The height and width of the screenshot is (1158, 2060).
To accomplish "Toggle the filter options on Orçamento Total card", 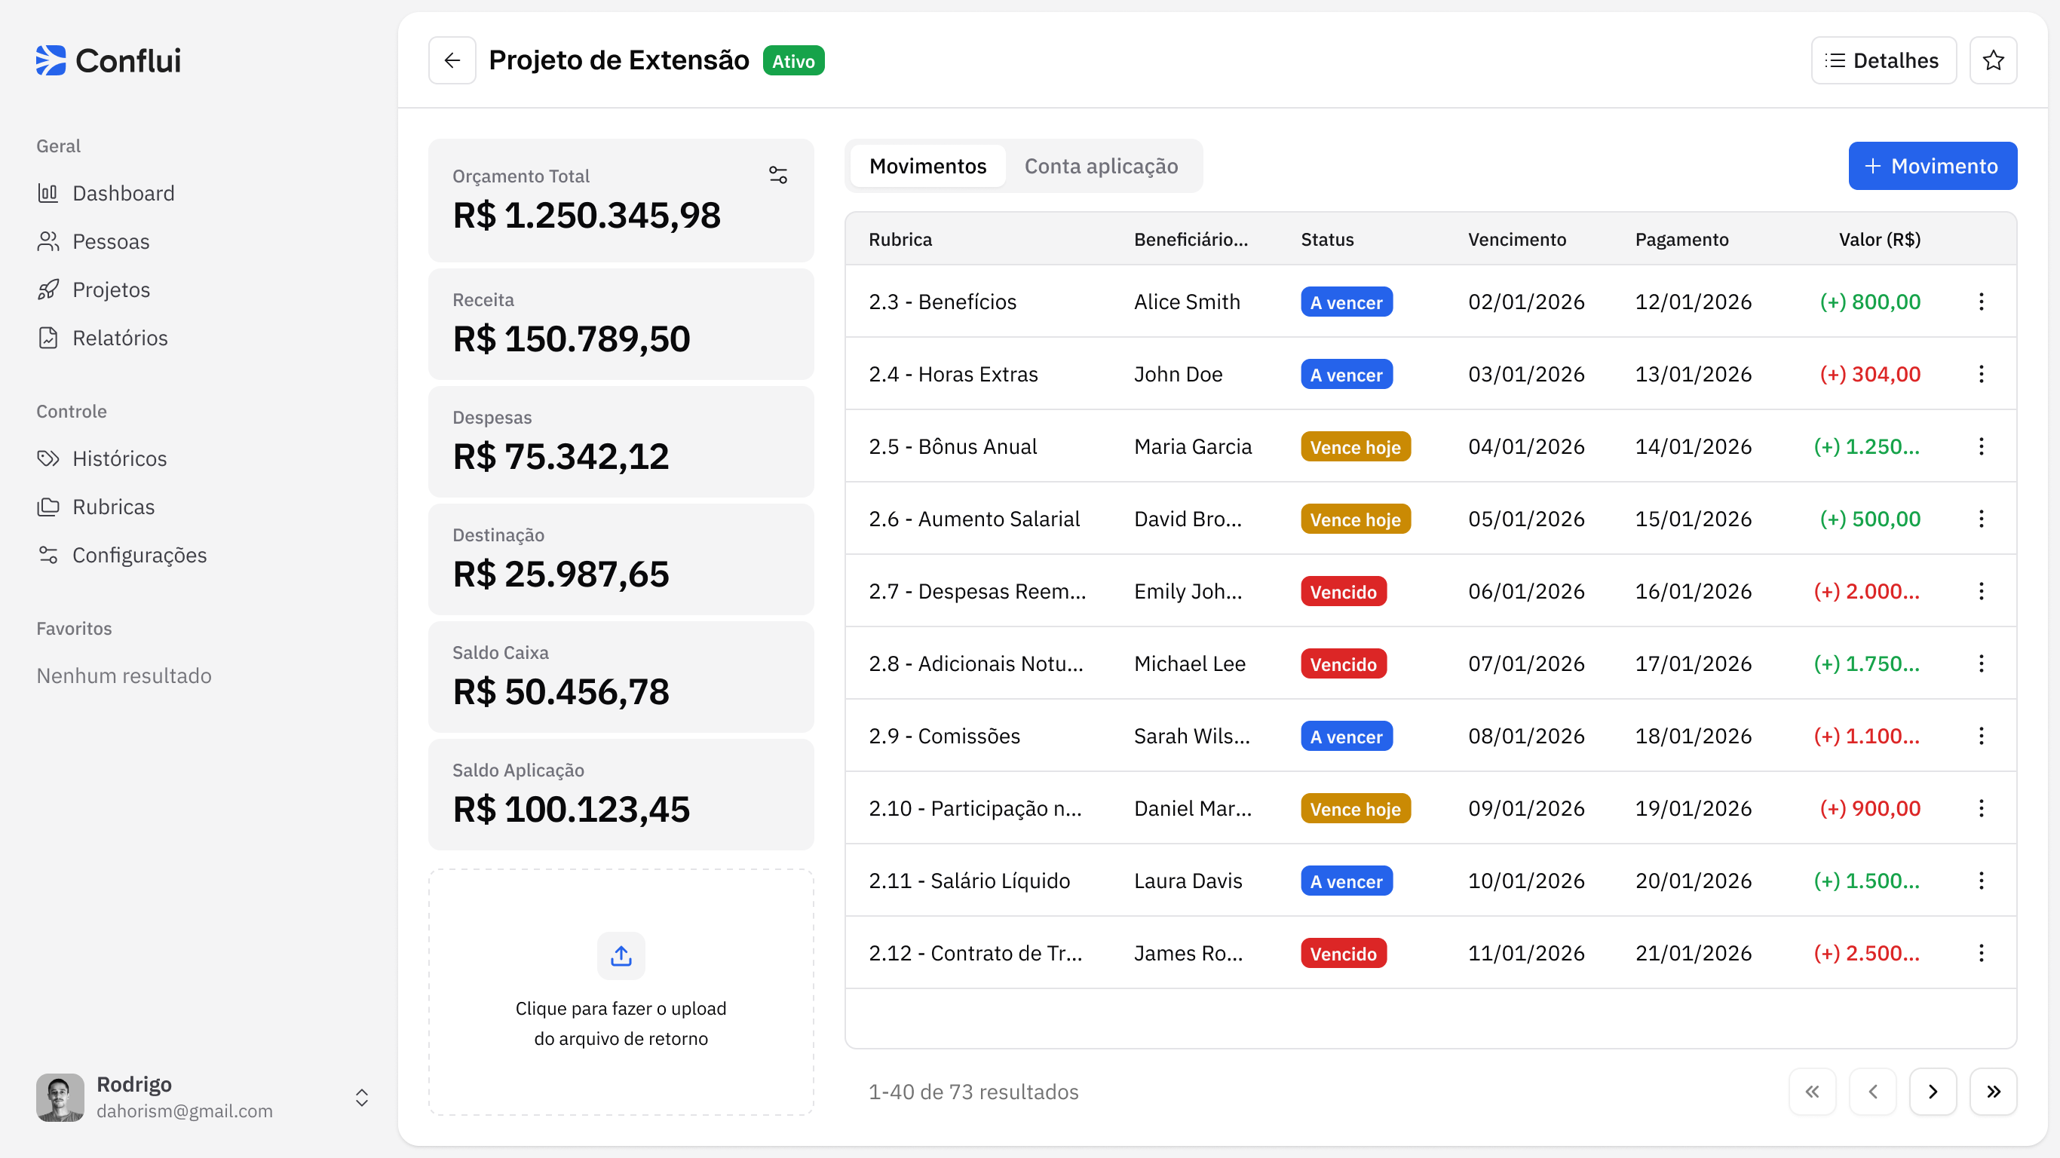I will (x=777, y=174).
